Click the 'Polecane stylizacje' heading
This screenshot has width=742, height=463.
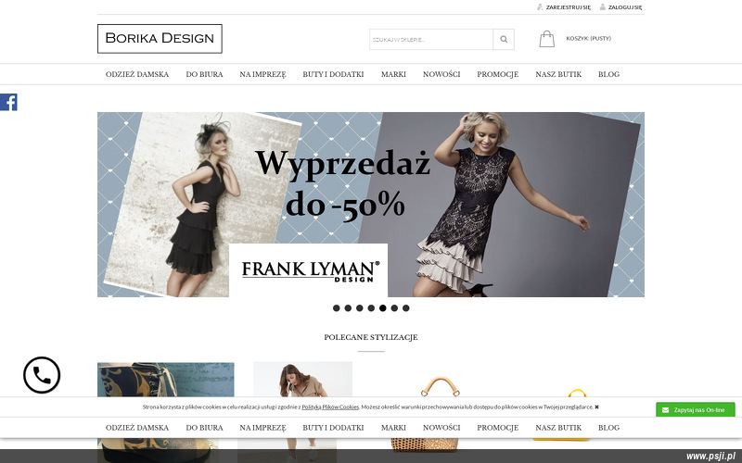click(x=371, y=337)
